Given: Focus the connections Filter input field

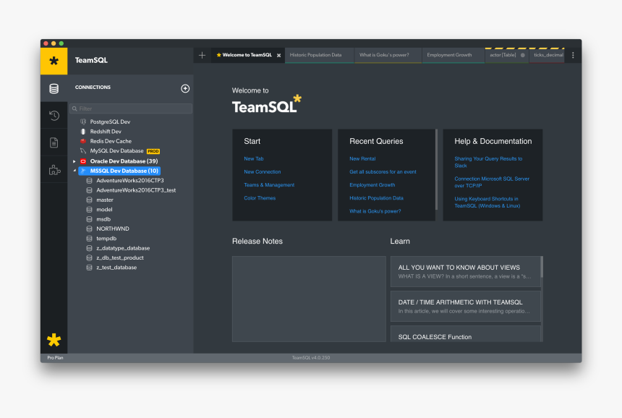Looking at the screenshot, I should tap(131, 108).
